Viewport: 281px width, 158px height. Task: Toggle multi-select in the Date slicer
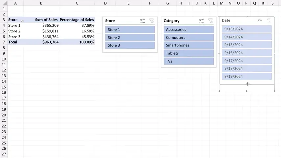(x=260, y=20)
